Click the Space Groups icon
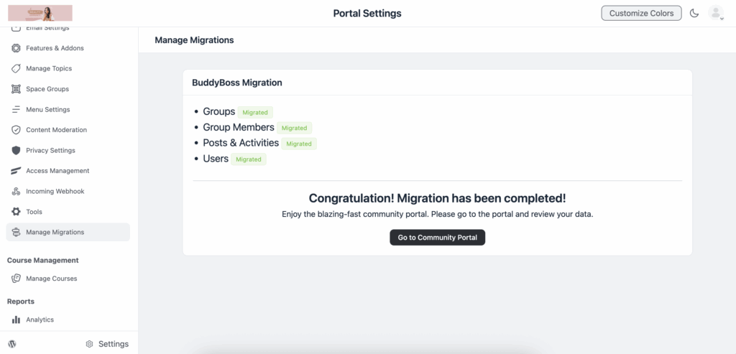The width and height of the screenshot is (736, 354). point(16,89)
